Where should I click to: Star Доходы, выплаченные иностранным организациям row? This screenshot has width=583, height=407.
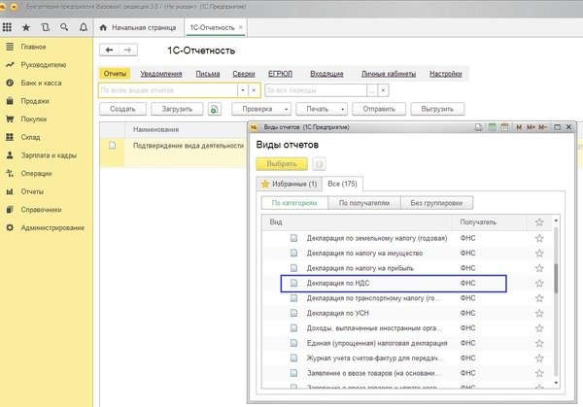point(539,328)
